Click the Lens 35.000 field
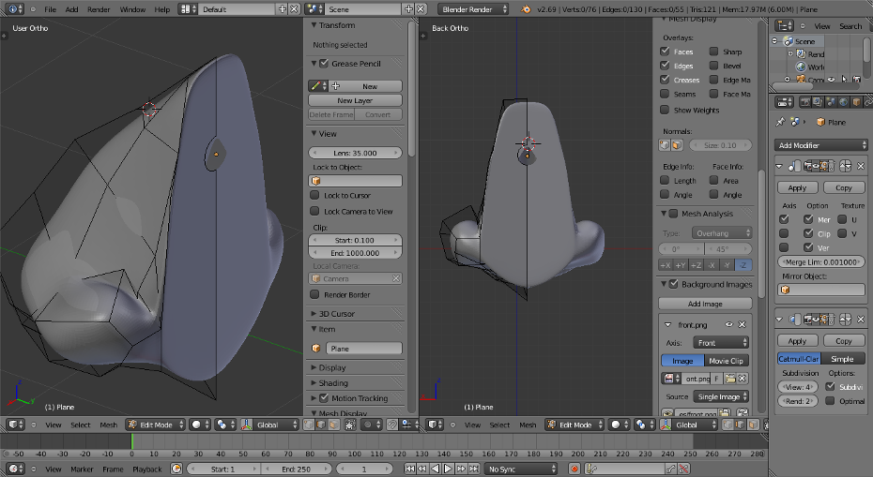Screen dimensions: 873x477 355,153
